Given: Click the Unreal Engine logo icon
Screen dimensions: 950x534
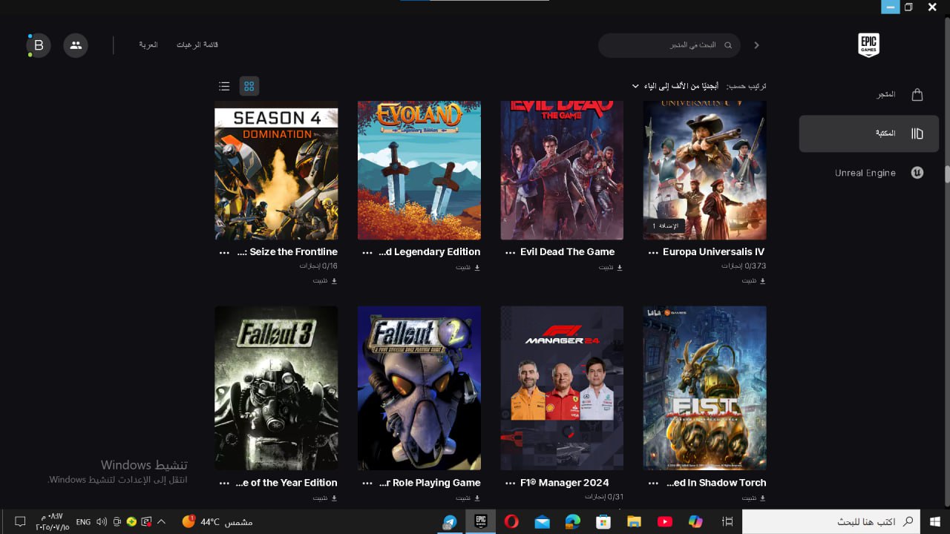Looking at the screenshot, I should [917, 173].
